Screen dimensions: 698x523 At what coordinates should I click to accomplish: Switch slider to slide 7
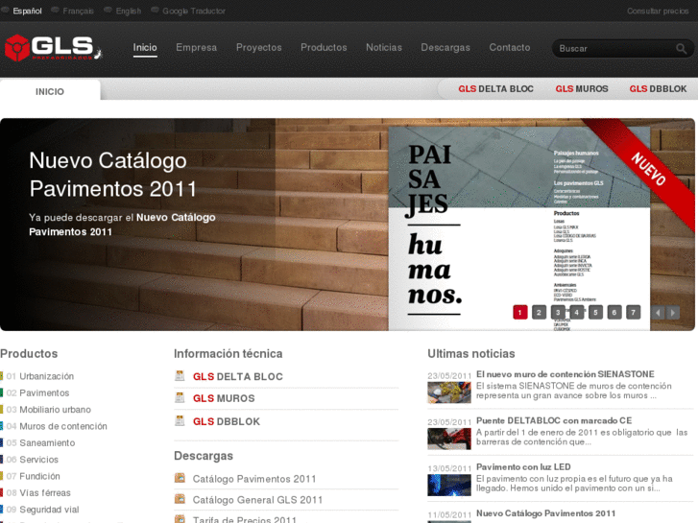634,313
